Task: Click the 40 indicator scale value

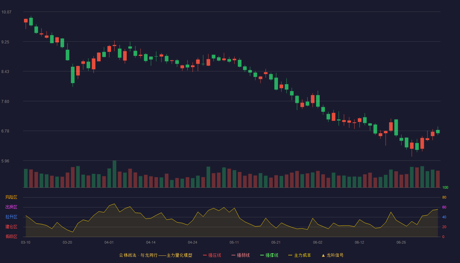Action: coord(444,217)
